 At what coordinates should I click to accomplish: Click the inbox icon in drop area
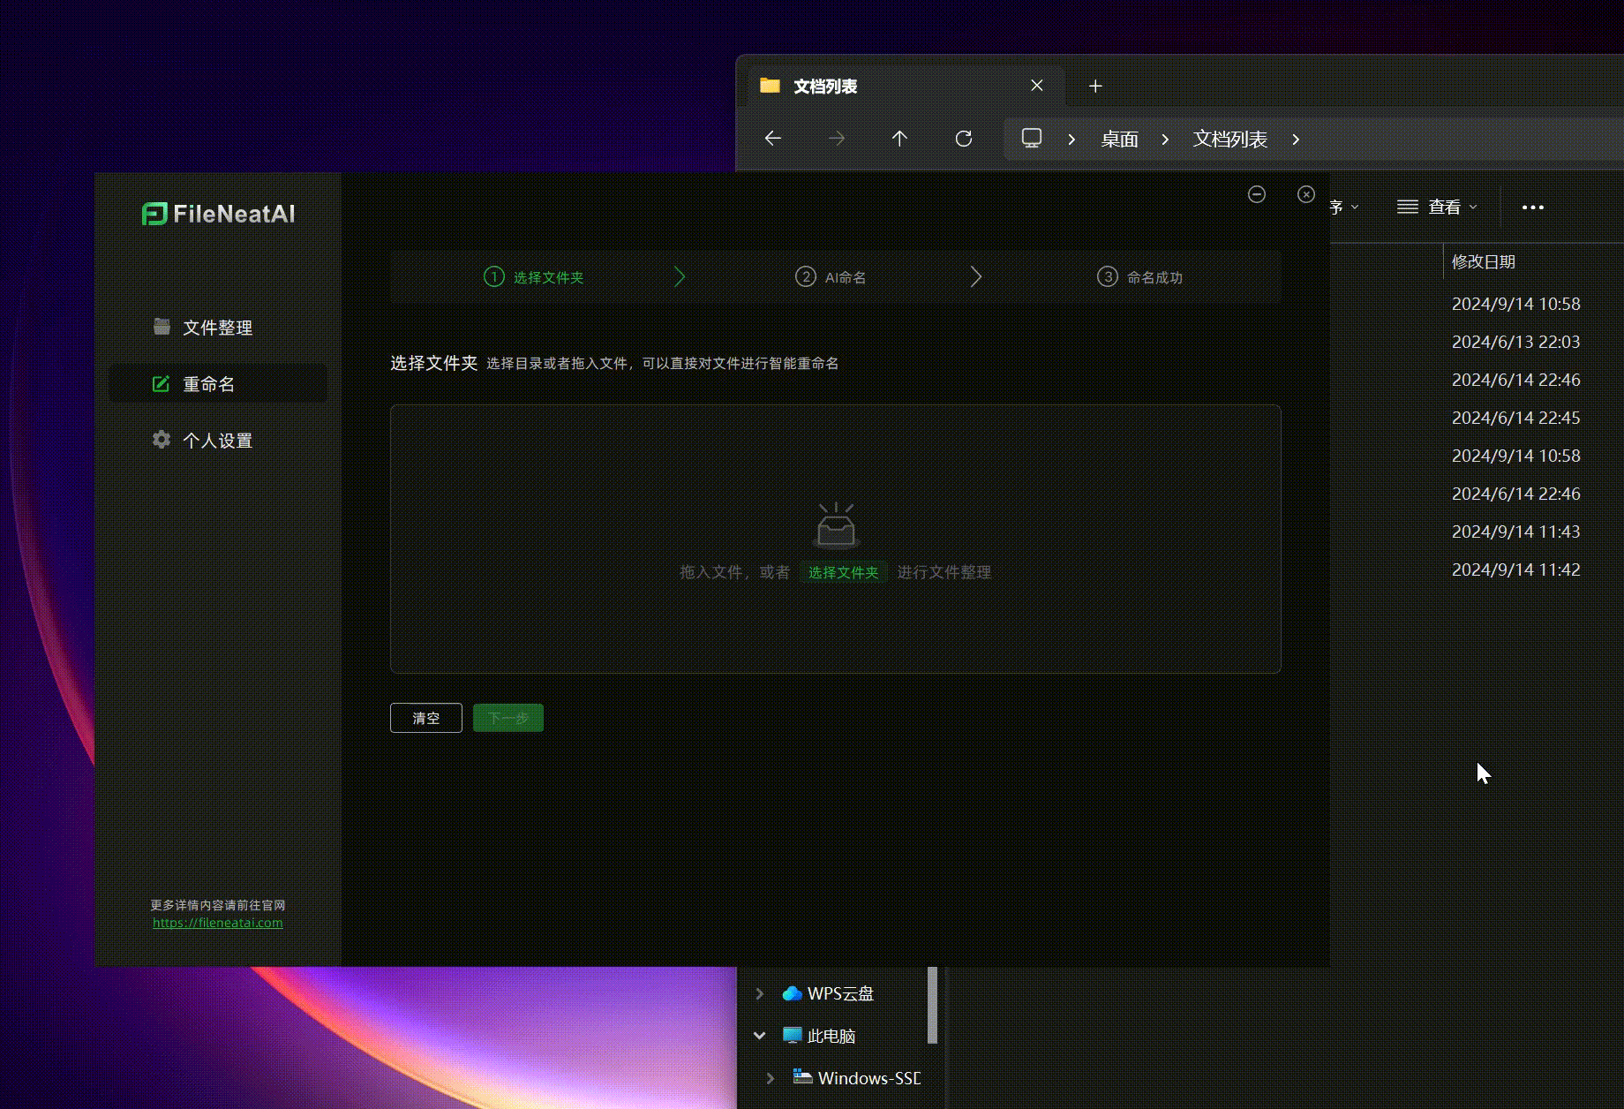[836, 524]
